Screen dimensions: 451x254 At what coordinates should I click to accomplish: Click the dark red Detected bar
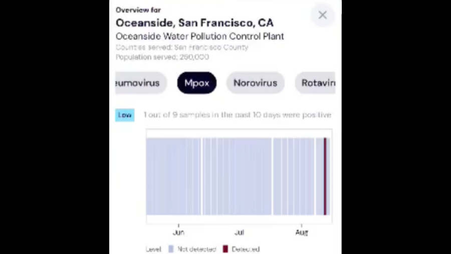(325, 176)
